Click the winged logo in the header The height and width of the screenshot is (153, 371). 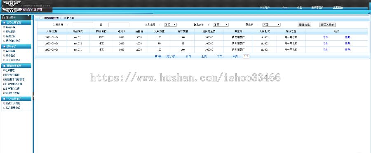coord(12,4)
